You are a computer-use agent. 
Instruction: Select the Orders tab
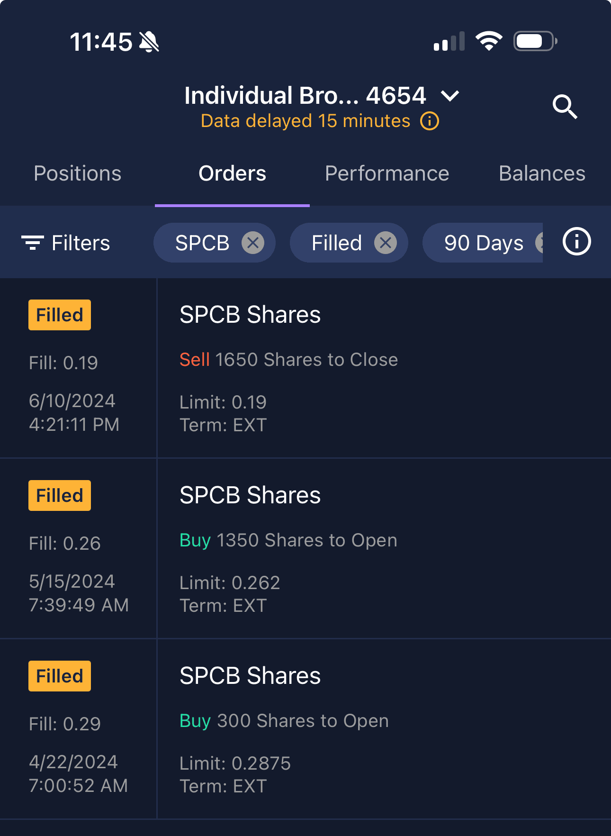point(232,173)
